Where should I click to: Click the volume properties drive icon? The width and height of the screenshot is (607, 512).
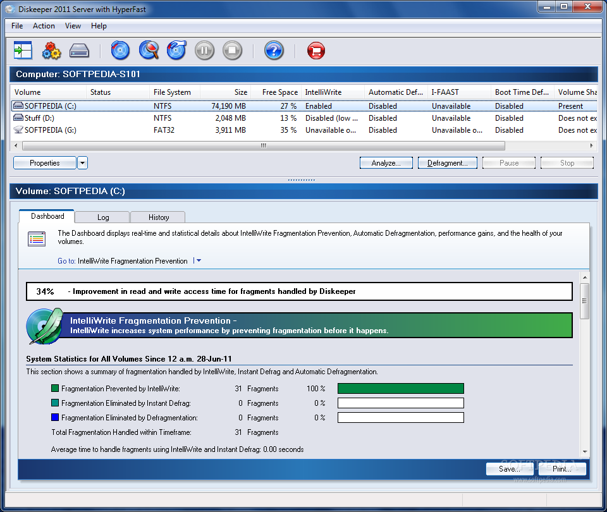80,51
